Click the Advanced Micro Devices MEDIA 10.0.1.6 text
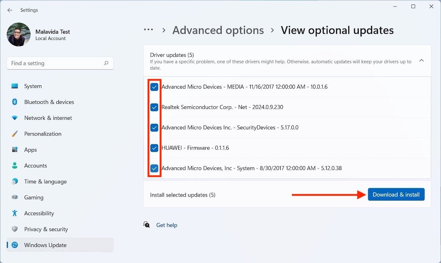 (x=244, y=87)
